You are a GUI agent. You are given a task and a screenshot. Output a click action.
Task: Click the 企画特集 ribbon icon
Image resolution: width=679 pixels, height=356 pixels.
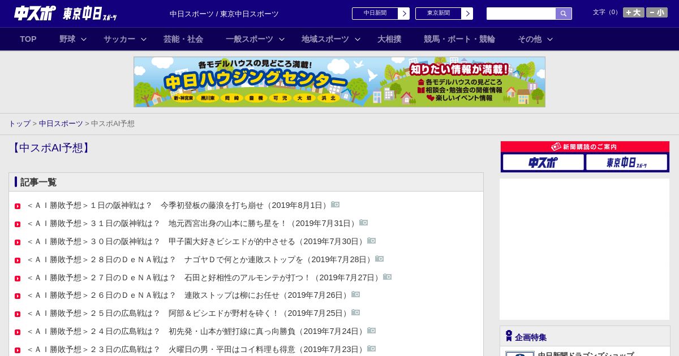[509, 336]
